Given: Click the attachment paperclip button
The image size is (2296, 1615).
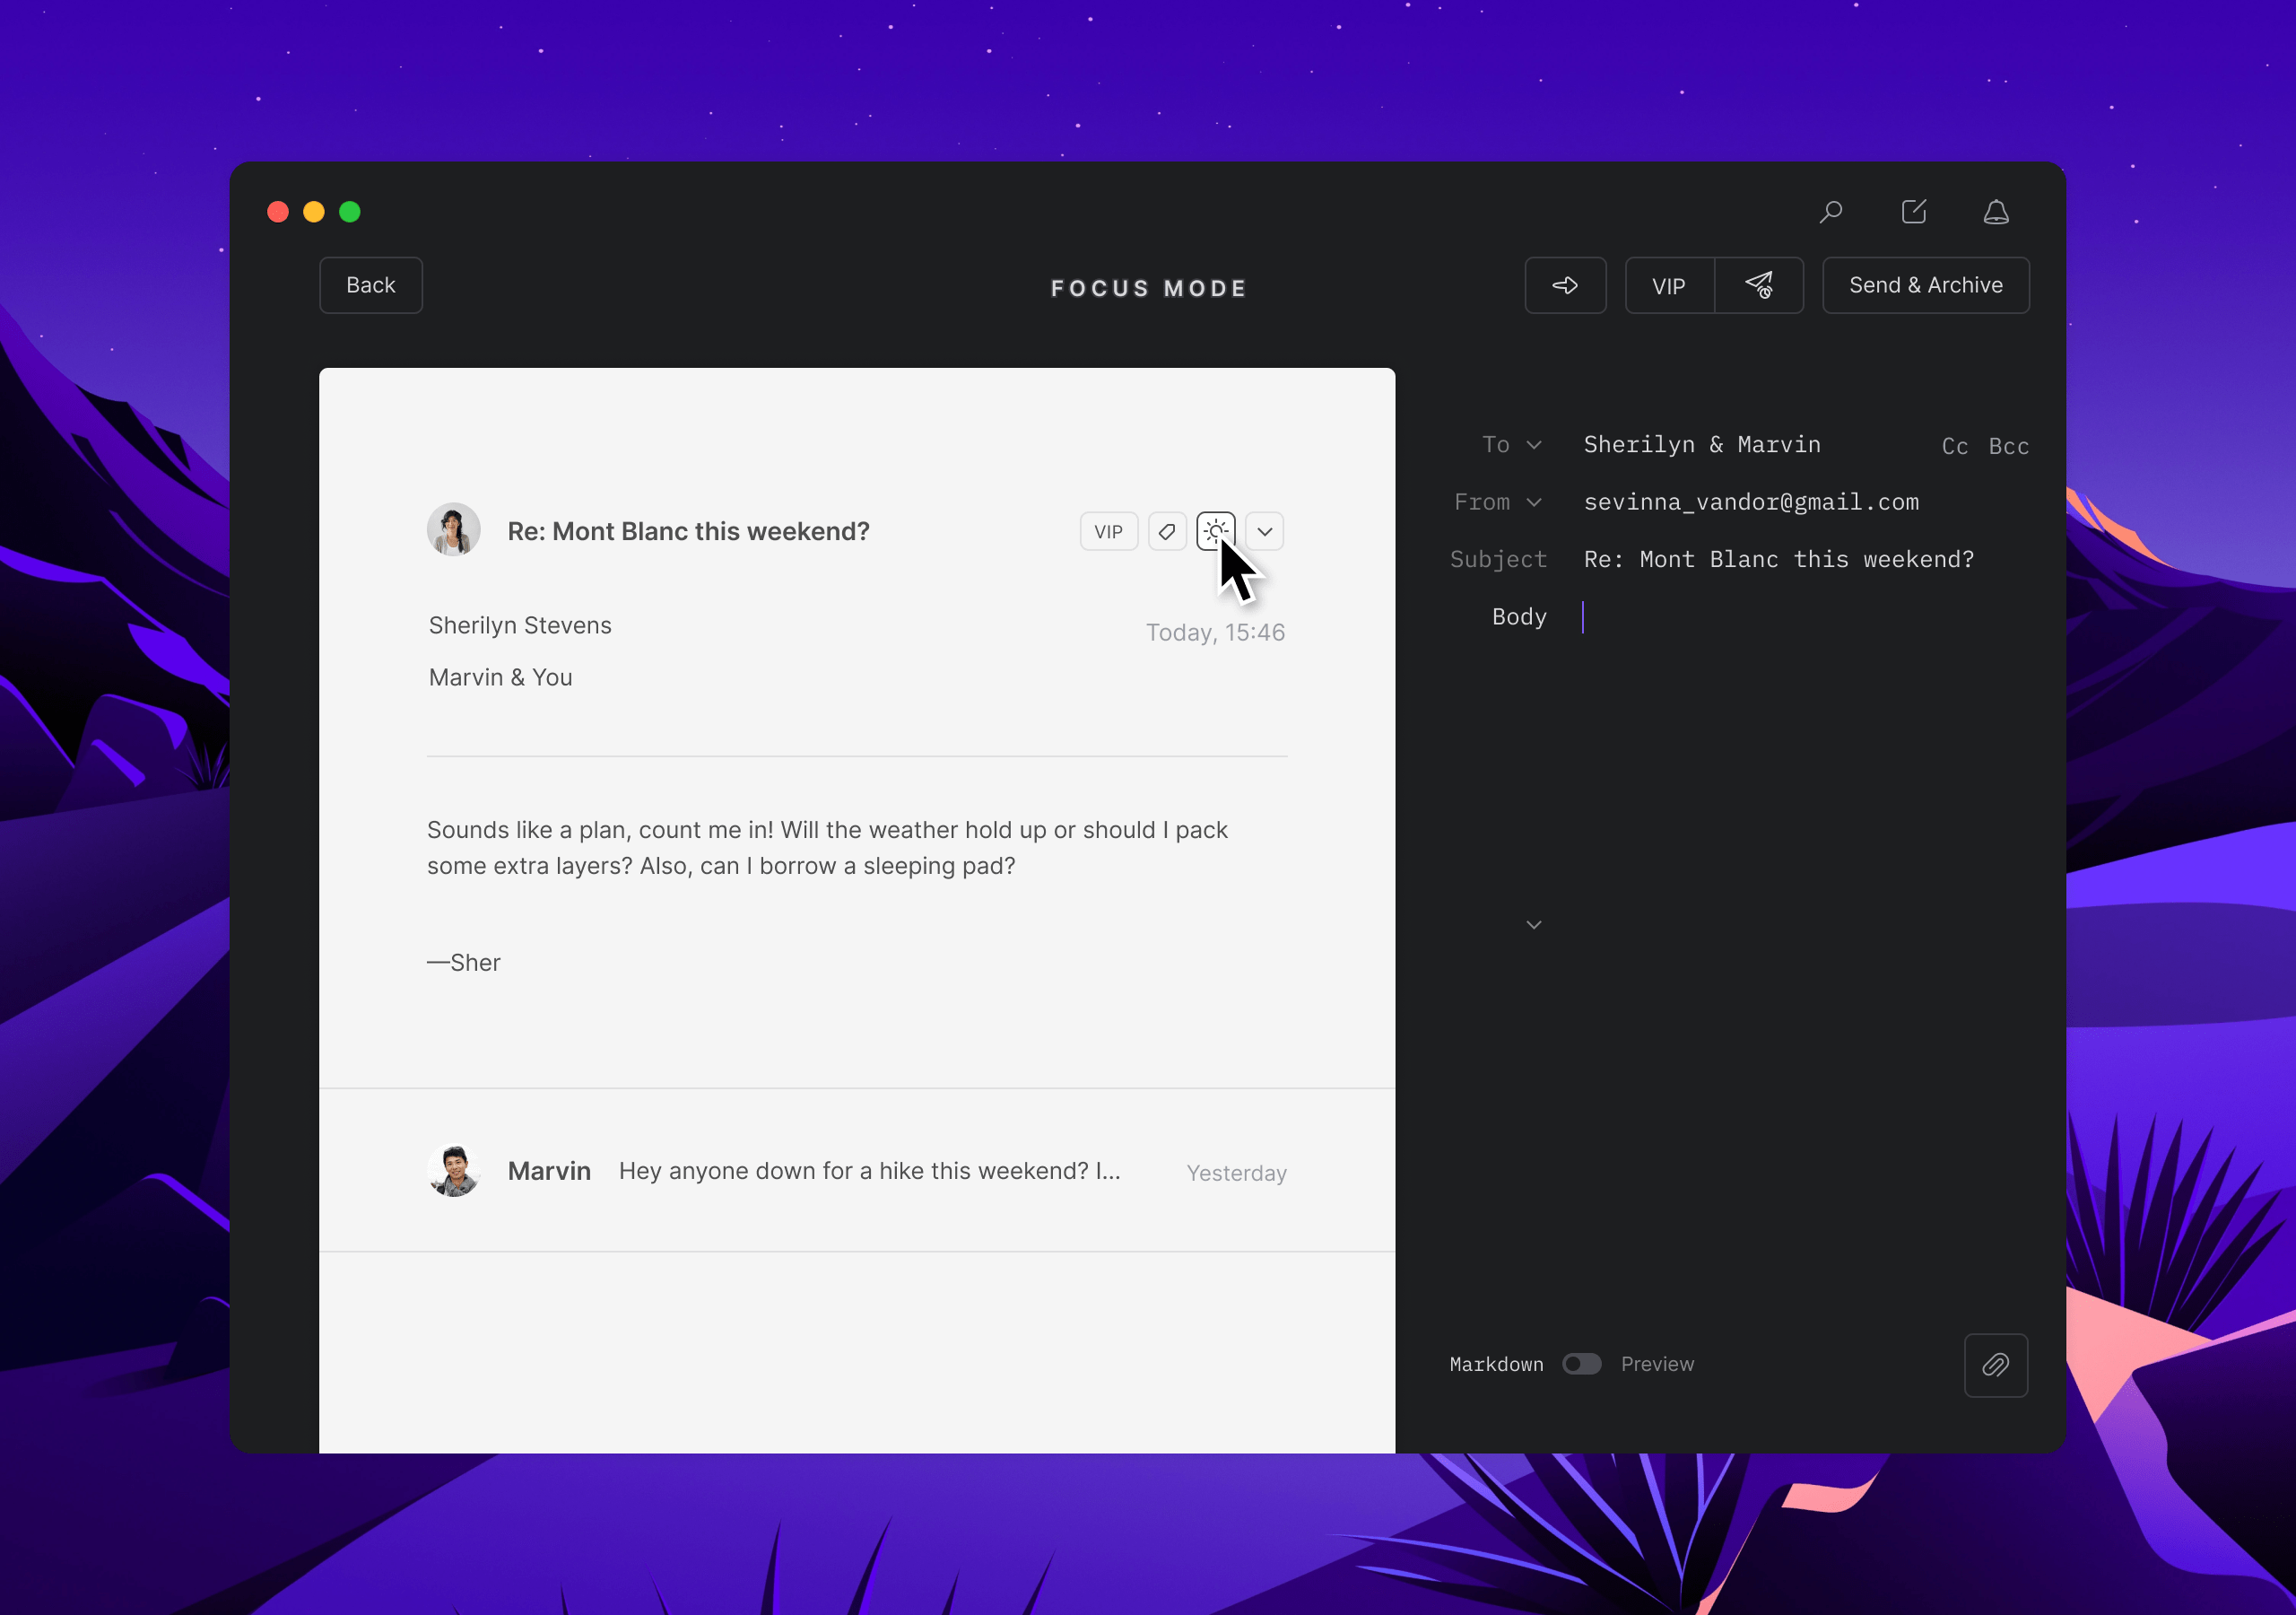Looking at the screenshot, I should 1995,1365.
